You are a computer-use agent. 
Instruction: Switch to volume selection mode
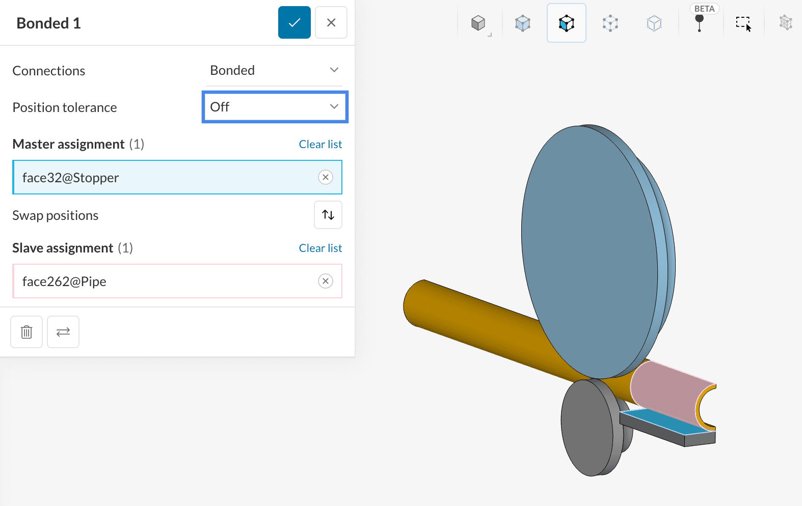coord(523,23)
